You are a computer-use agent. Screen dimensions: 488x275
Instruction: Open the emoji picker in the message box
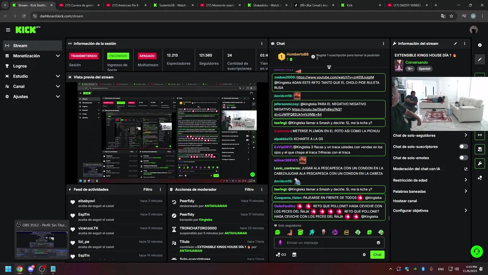pyautogui.click(x=378, y=243)
